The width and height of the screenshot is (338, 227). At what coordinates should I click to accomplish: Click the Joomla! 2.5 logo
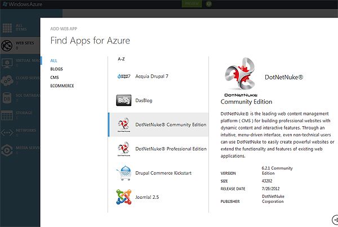(x=124, y=197)
